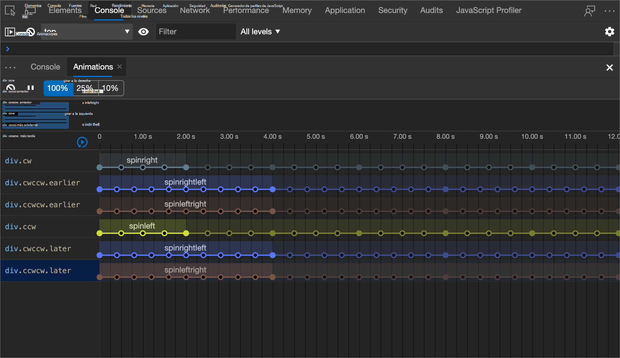Screen dimensions: 620x358
Task: Open the All levels dropdown
Action: [x=260, y=32]
